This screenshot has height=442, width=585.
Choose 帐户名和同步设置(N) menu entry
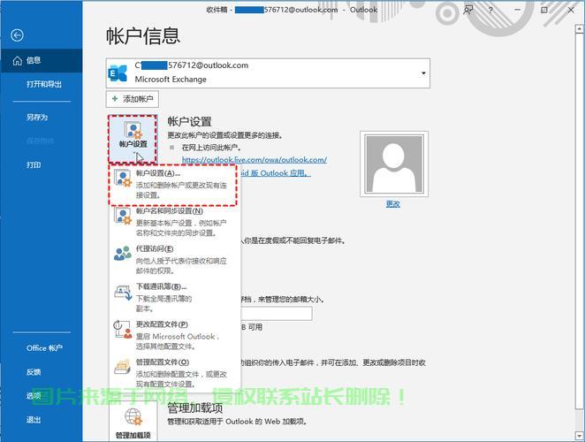(x=175, y=222)
